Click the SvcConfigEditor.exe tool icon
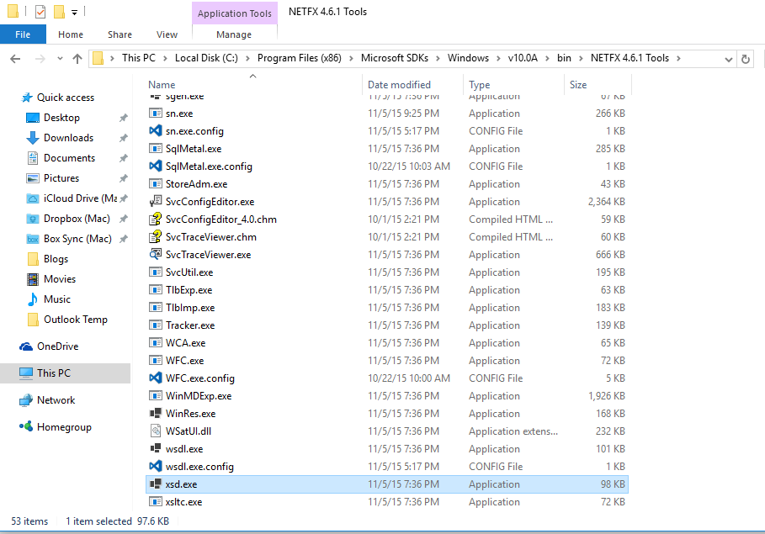Image resolution: width=765 pixels, height=534 pixels. tap(155, 202)
